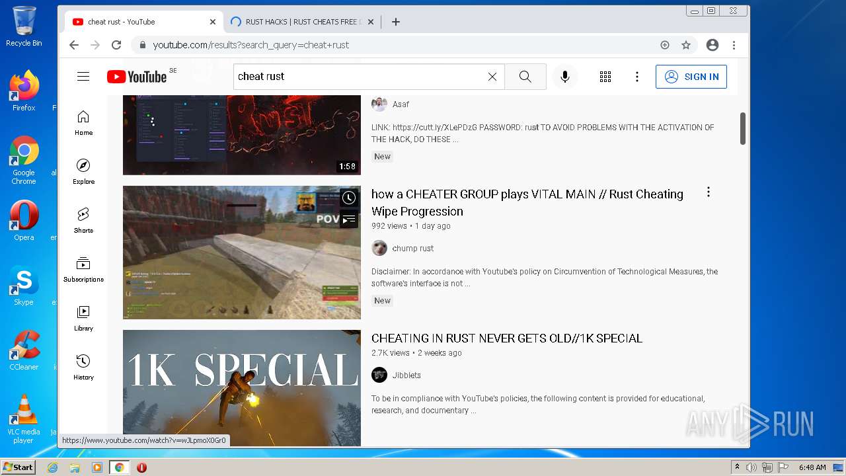Open the Windows Start menu
The height and width of the screenshot is (476, 846).
pos(18,467)
